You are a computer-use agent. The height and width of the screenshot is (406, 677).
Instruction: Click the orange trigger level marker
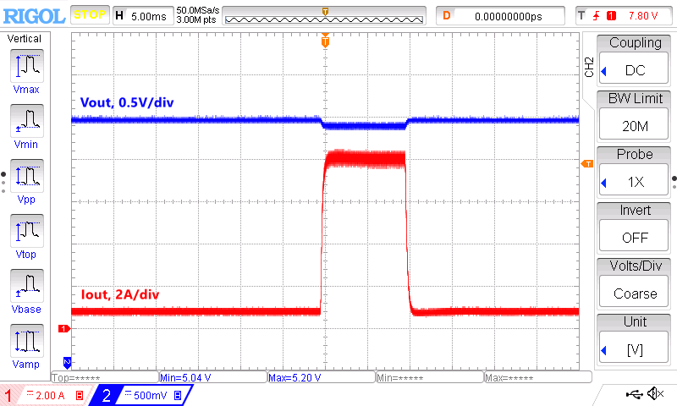(586, 162)
